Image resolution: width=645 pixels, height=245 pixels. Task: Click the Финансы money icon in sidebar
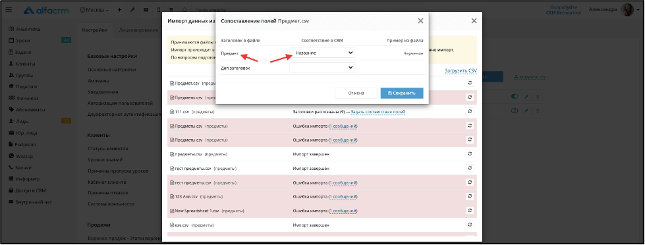pyautogui.click(x=11, y=98)
